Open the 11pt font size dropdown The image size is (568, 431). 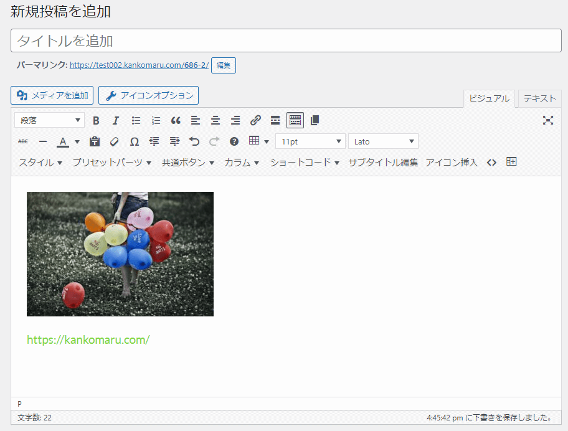(x=310, y=141)
